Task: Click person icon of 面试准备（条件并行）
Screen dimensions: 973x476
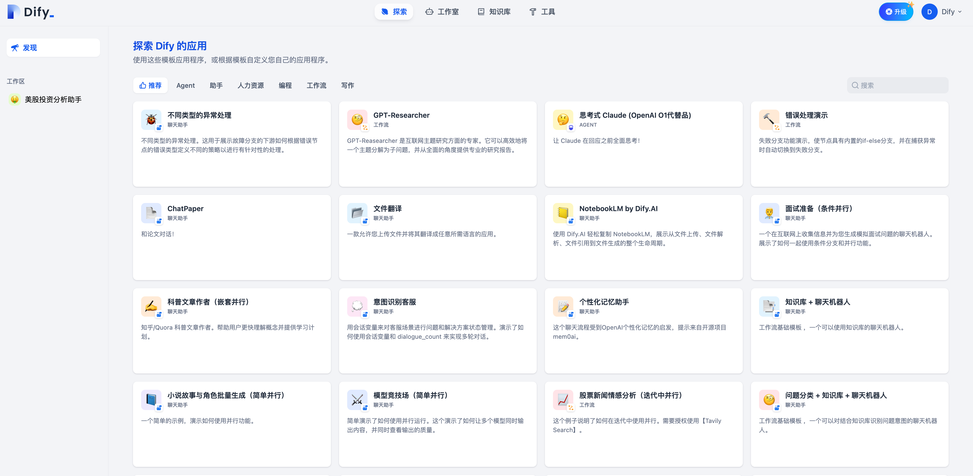Action: pyautogui.click(x=769, y=213)
